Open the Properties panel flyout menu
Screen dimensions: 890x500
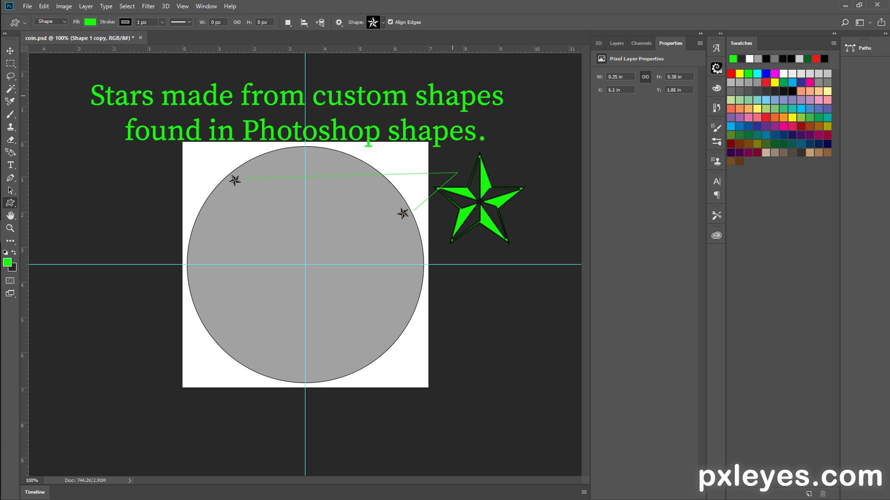(700, 43)
